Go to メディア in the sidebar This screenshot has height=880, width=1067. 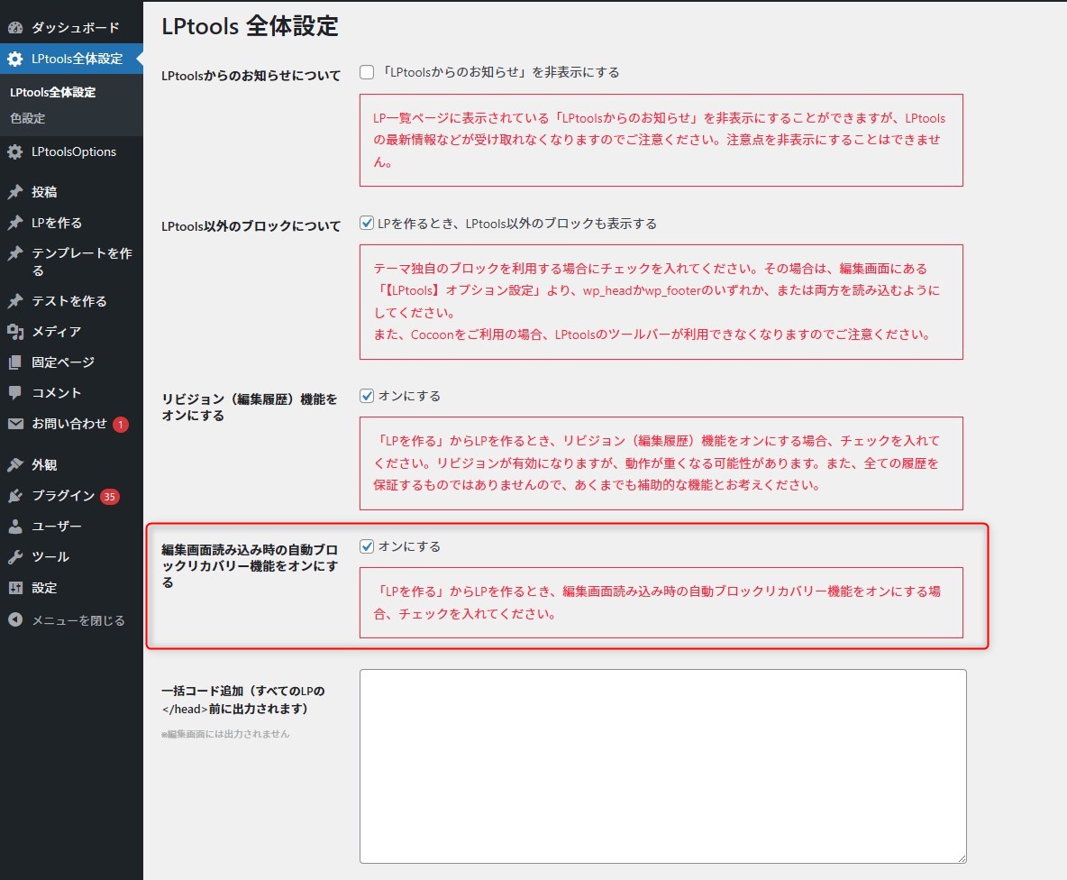[71, 332]
